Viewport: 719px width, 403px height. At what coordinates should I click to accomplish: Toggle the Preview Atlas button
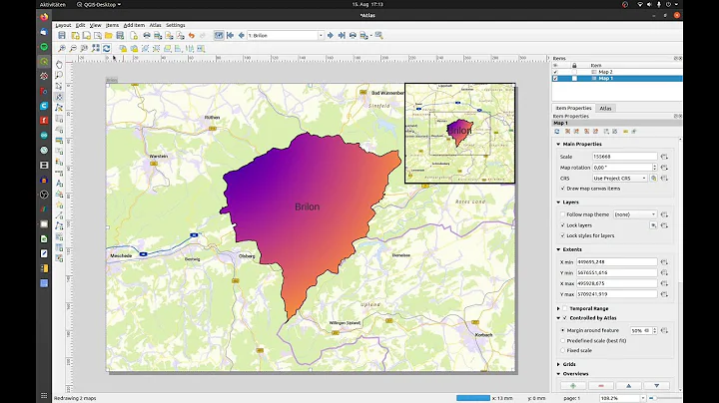pos(219,35)
